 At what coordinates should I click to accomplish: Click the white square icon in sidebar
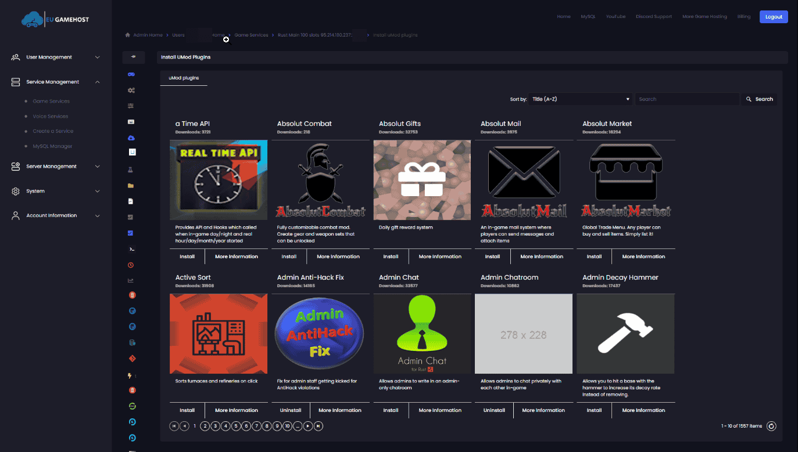[132, 152]
